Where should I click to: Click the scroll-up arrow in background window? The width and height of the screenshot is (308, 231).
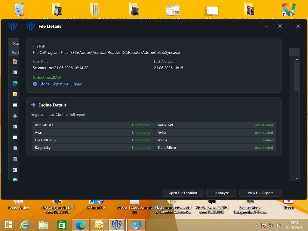297,59
